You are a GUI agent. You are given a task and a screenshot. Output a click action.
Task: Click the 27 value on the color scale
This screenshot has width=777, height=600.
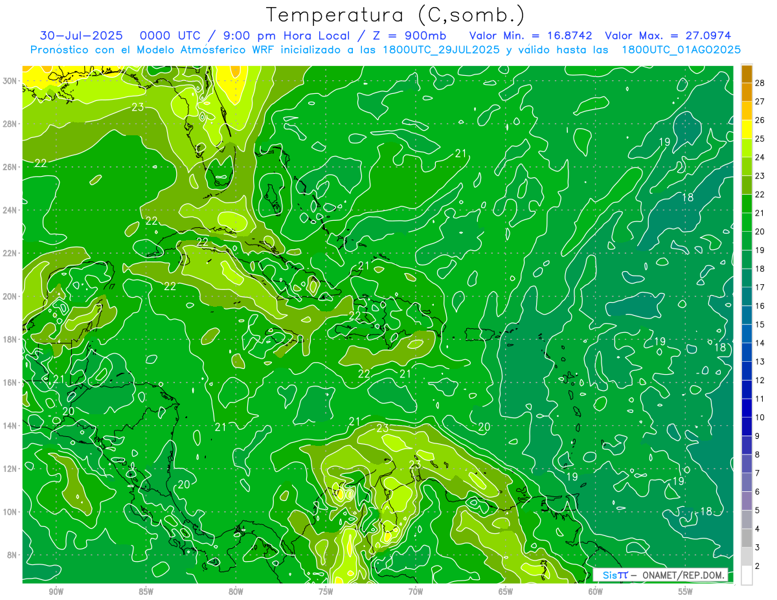(x=761, y=101)
